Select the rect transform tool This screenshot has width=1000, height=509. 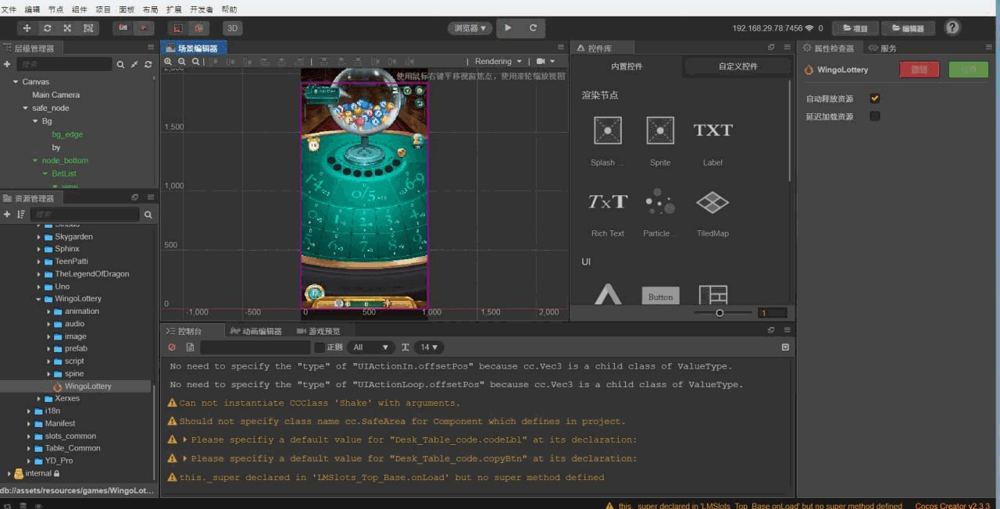click(x=88, y=28)
